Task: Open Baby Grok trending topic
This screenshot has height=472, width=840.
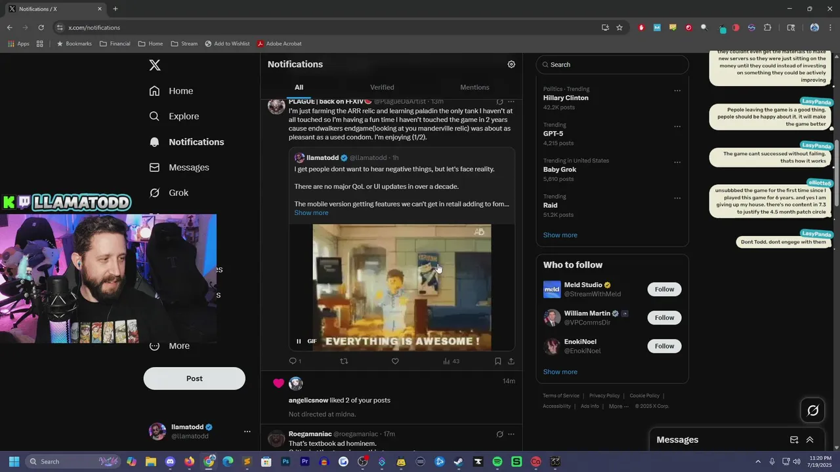Action: click(560, 169)
